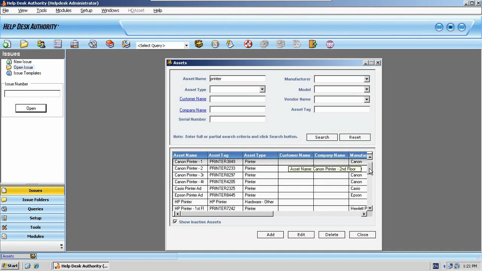482x271 pixels.
Task: Click the skip-forward round button in the banner
Action: [462, 27]
